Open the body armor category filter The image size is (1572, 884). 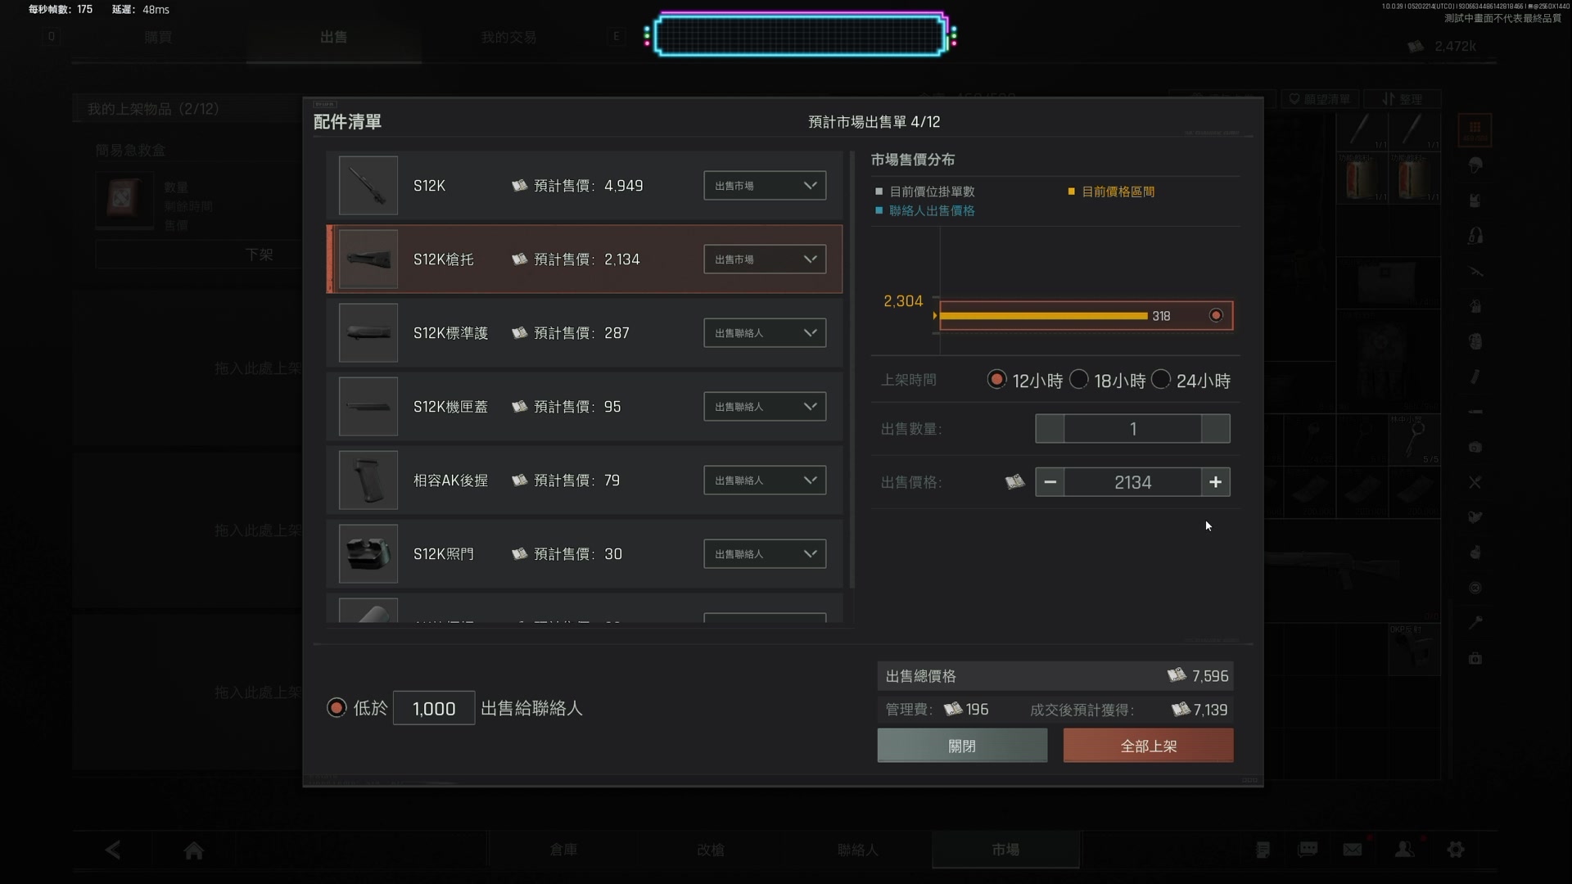coord(1476,199)
